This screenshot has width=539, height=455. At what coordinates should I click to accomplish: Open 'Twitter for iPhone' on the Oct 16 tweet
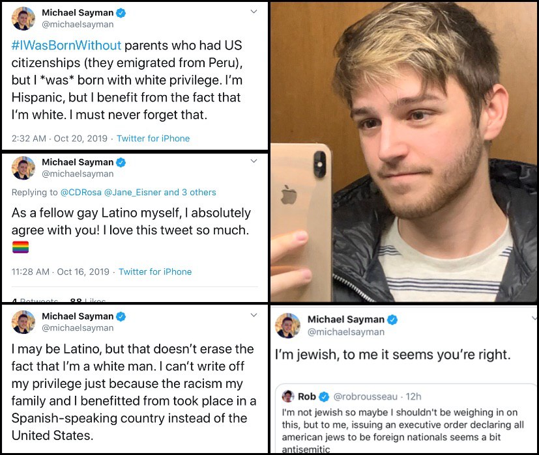tap(155, 271)
